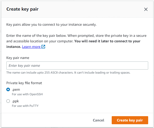154x128 pixels.
Task: Click the "Key pair name" field label
Action: [x=17, y=58]
